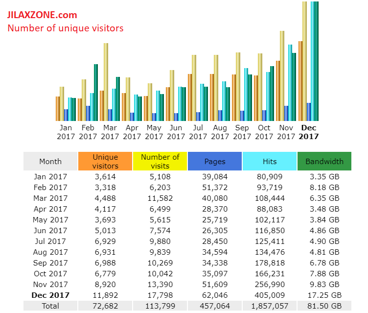The width and height of the screenshot is (368, 313).
Task: Select the Hits column header
Action: pos(270,161)
